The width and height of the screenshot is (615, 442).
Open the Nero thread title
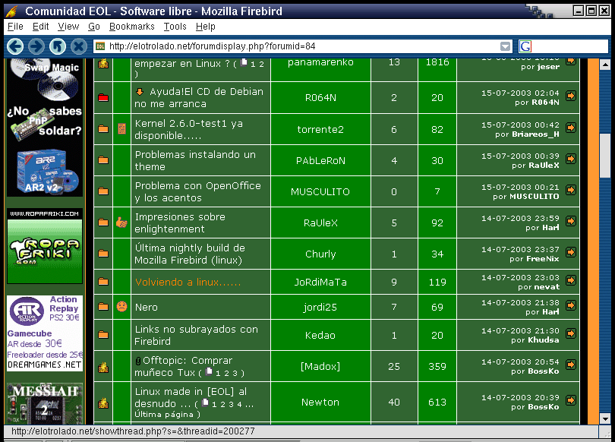(147, 307)
